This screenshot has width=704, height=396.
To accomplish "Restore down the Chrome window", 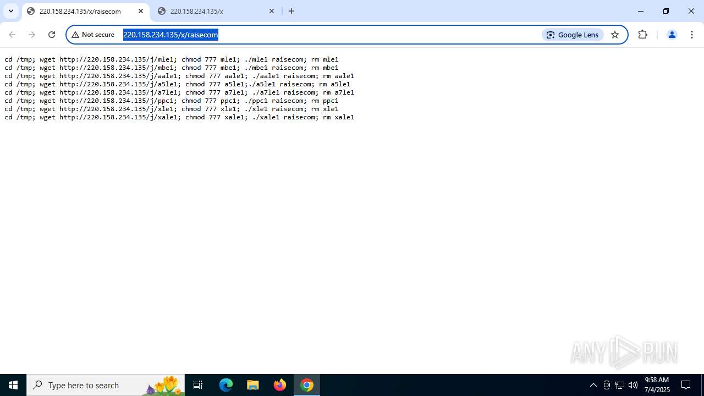I will 666,11.
